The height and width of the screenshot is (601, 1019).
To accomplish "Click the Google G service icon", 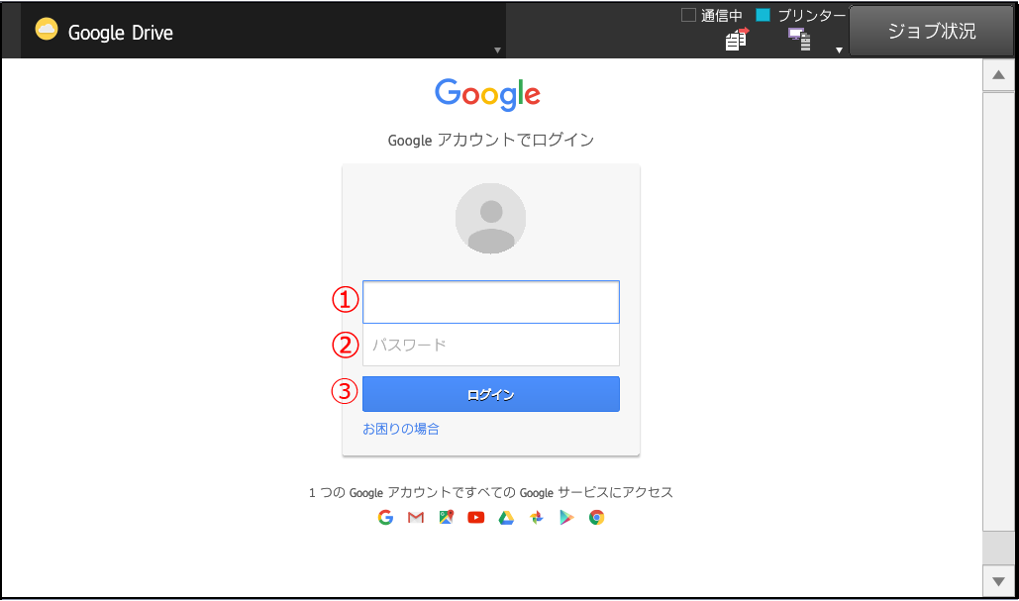I will point(385,517).
